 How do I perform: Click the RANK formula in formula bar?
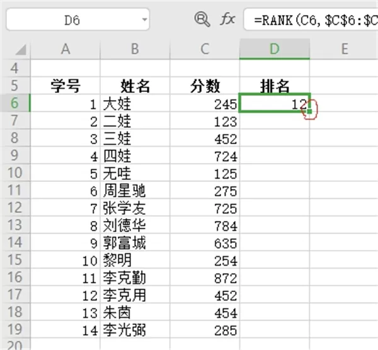(311, 20)
